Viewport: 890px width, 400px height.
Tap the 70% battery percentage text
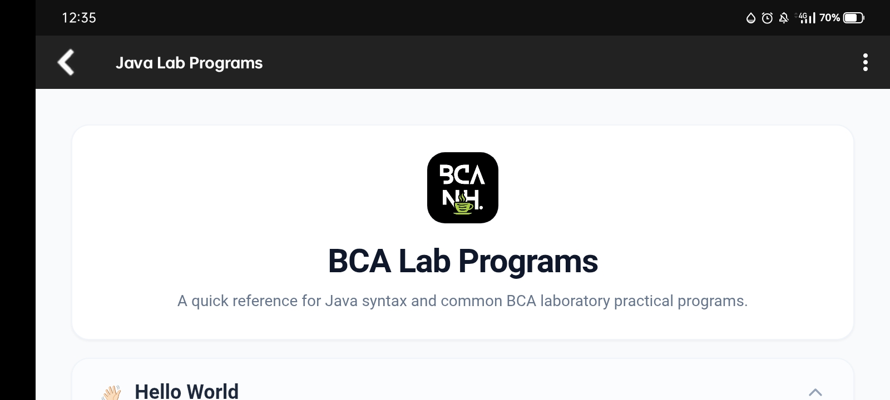coord(829,18)
